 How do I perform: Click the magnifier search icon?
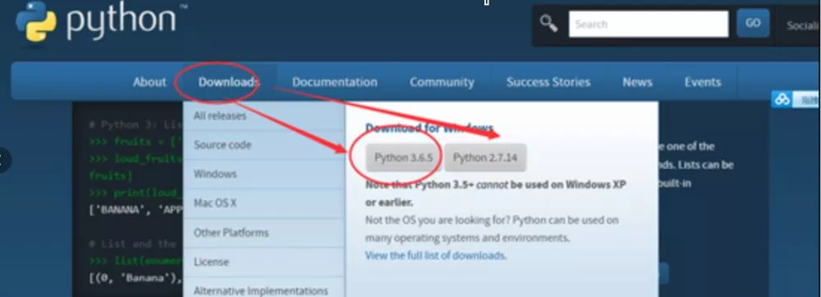tap(548, 24)
